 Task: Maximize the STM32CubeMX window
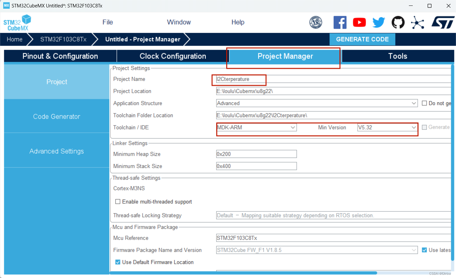[x=430, y=6]
